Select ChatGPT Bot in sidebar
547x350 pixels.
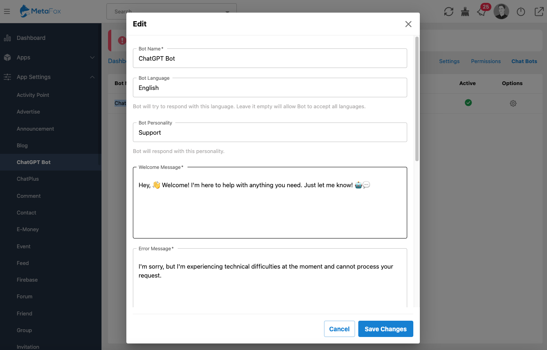[x=51, y=162]
